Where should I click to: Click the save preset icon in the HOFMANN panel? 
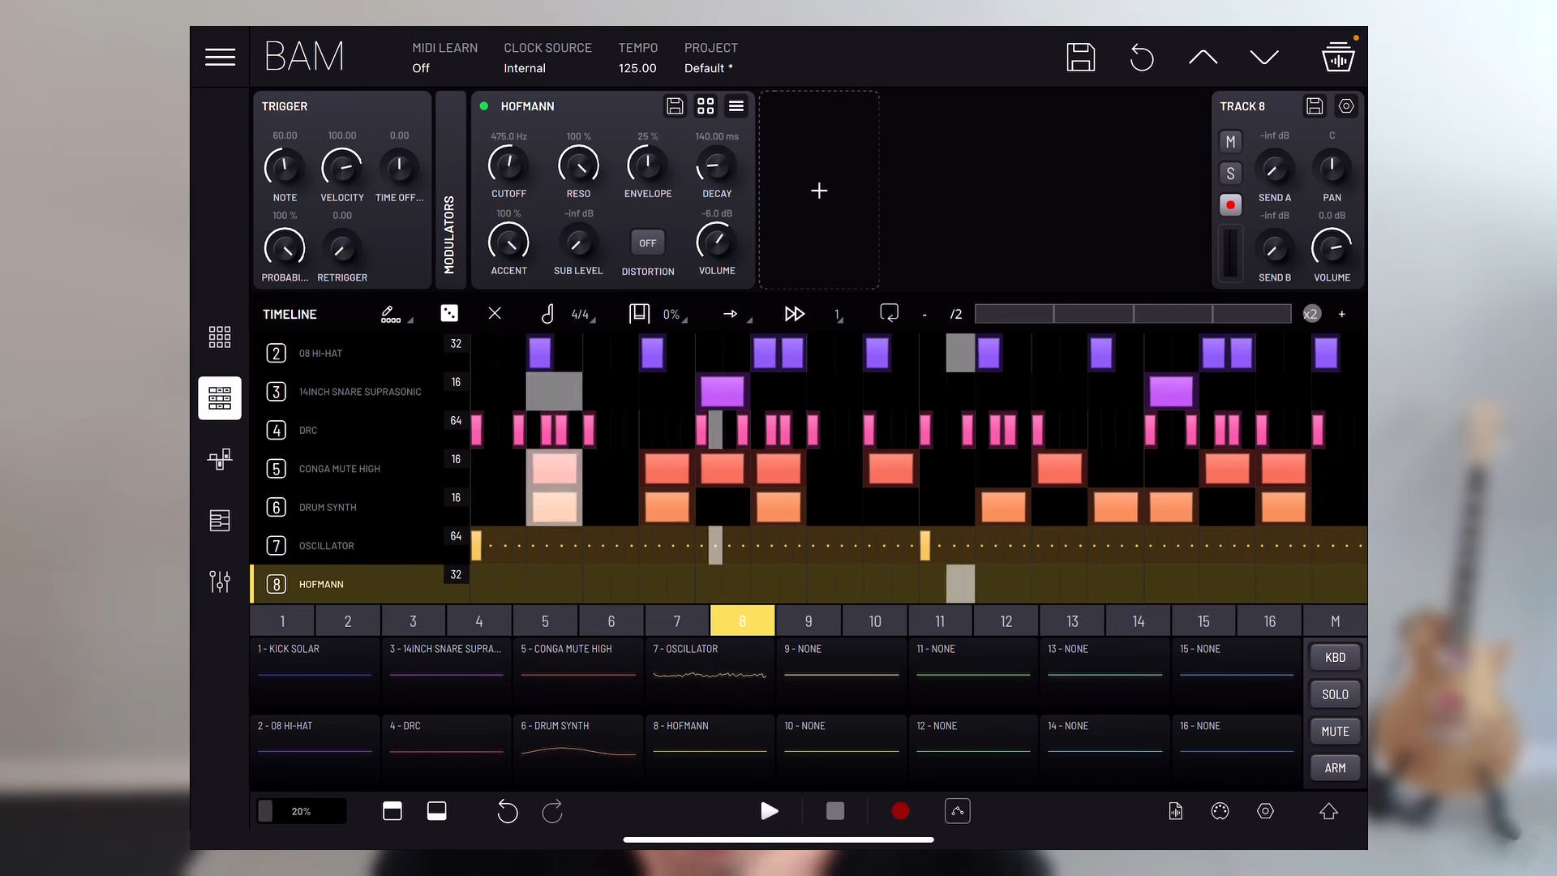point(675,106)
